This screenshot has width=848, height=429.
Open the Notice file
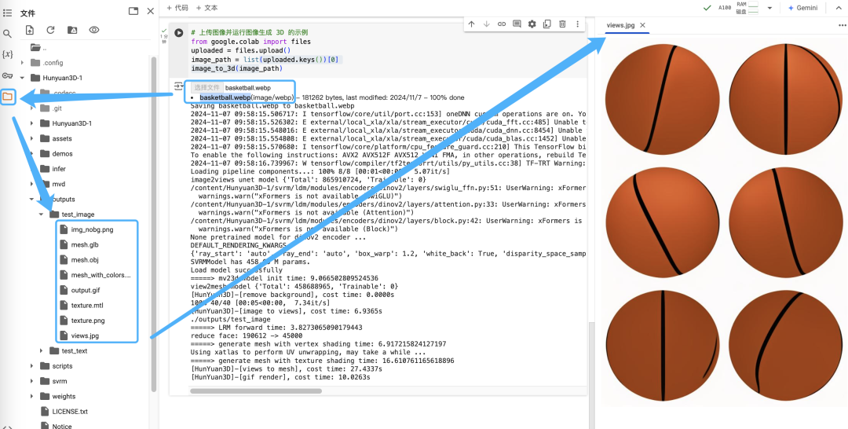62,426
